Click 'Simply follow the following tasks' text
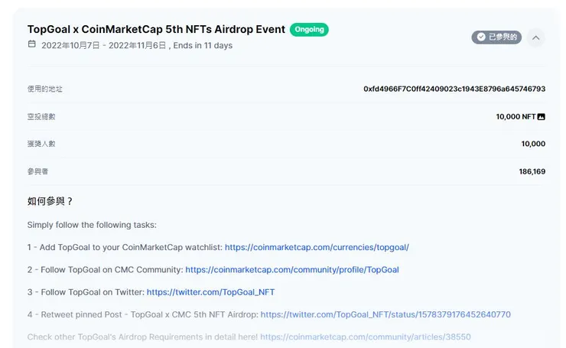566x348 pixels. (92, 225)
